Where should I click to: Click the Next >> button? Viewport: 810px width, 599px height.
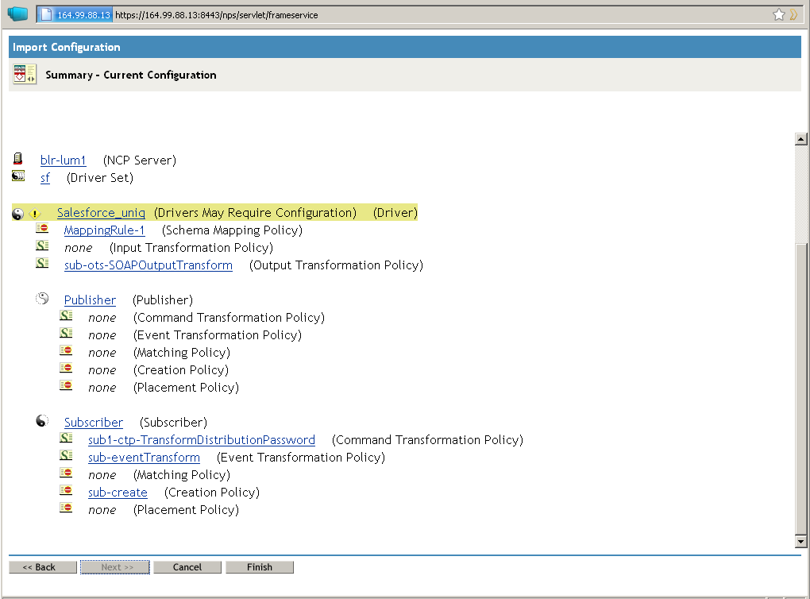[114, 567]
